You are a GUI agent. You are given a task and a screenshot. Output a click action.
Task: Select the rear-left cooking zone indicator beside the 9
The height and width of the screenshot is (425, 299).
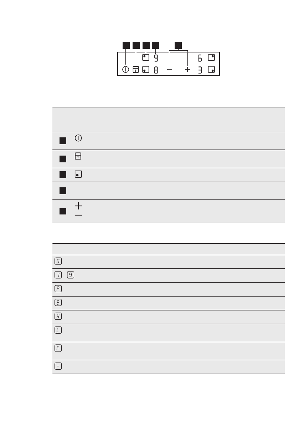point(145,57)
